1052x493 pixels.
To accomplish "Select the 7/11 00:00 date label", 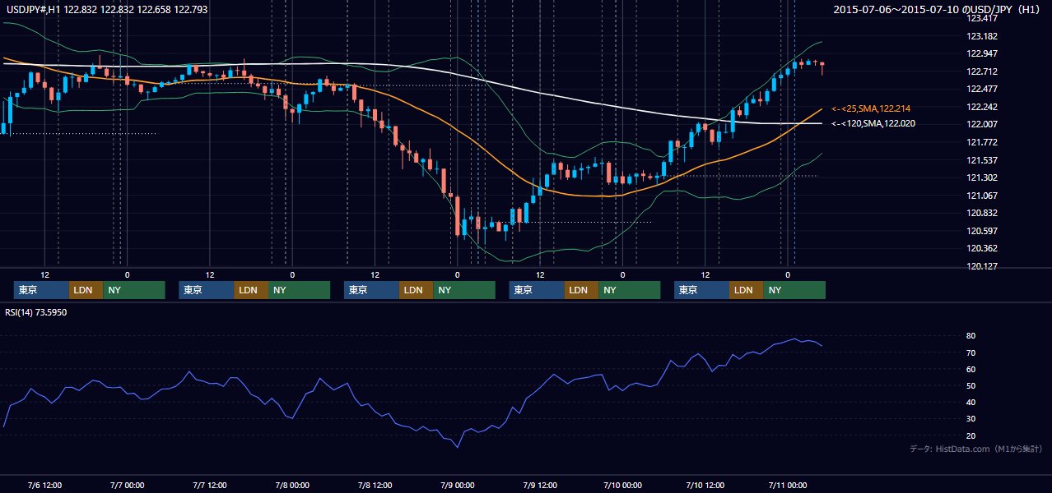I will coord(788,485).
